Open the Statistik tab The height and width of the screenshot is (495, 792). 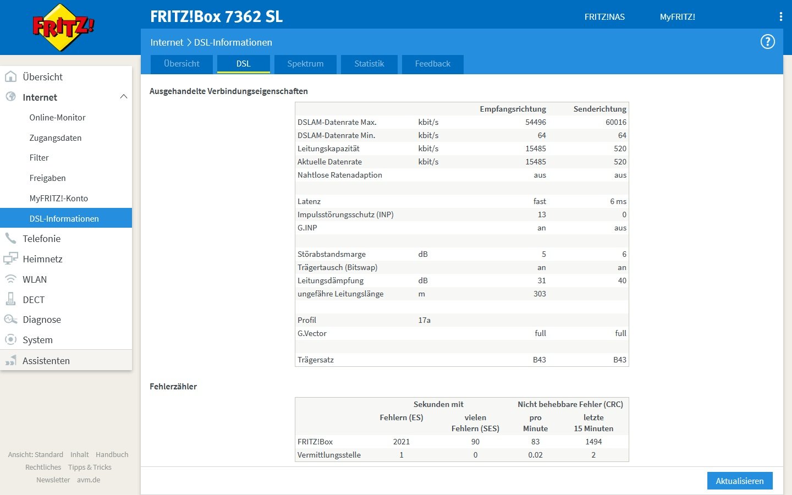click(x=369, y=64)
